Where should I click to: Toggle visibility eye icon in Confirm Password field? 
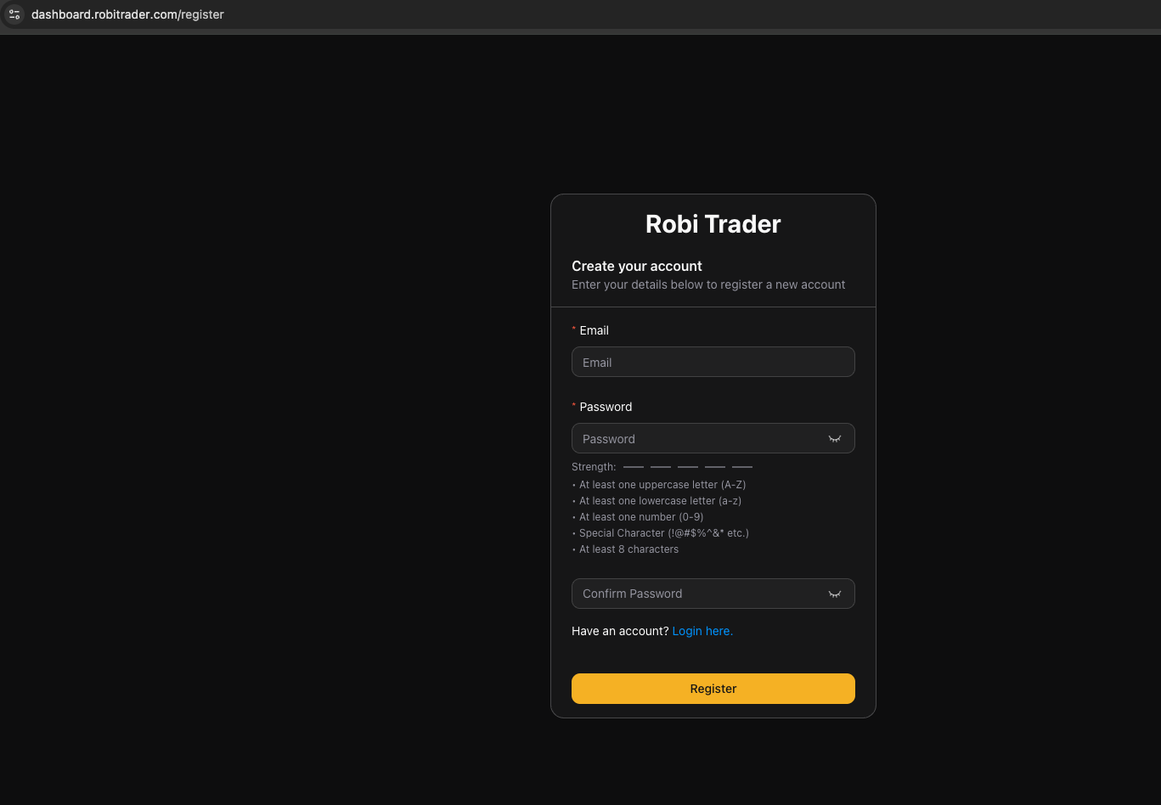coord(834,594)
